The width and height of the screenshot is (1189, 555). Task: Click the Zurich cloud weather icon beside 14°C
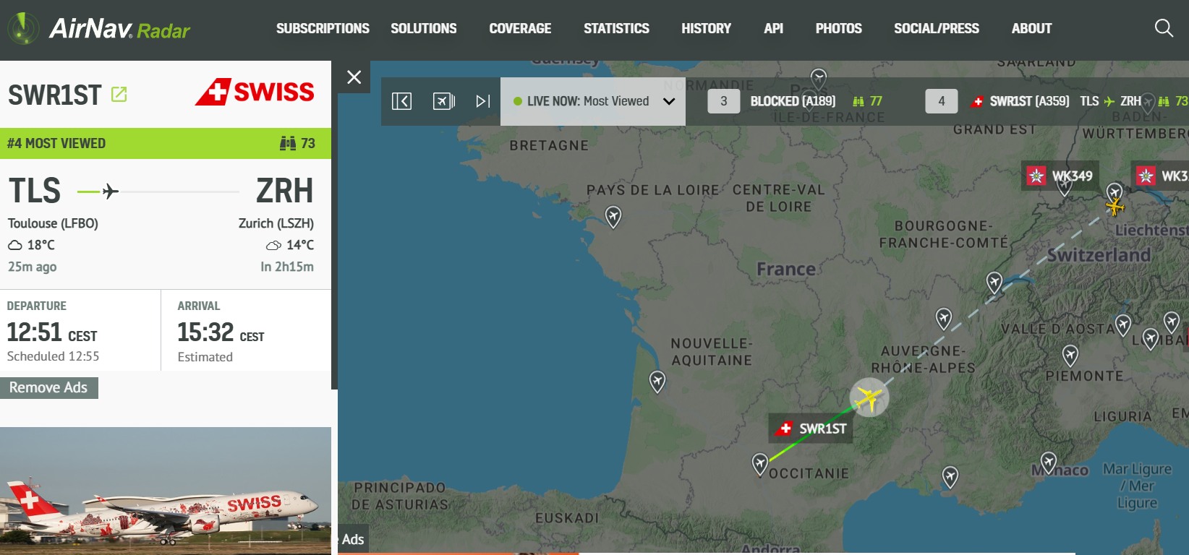273,245
